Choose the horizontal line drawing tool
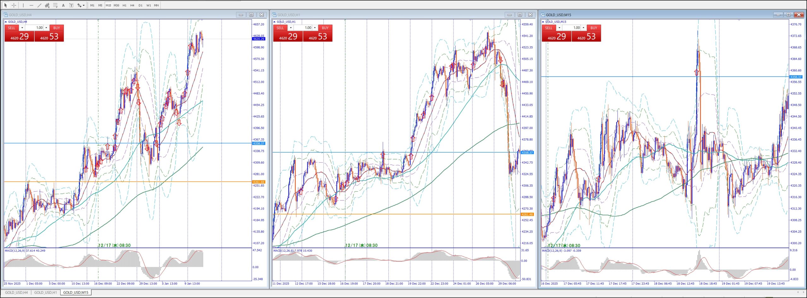 coord(31,5)
